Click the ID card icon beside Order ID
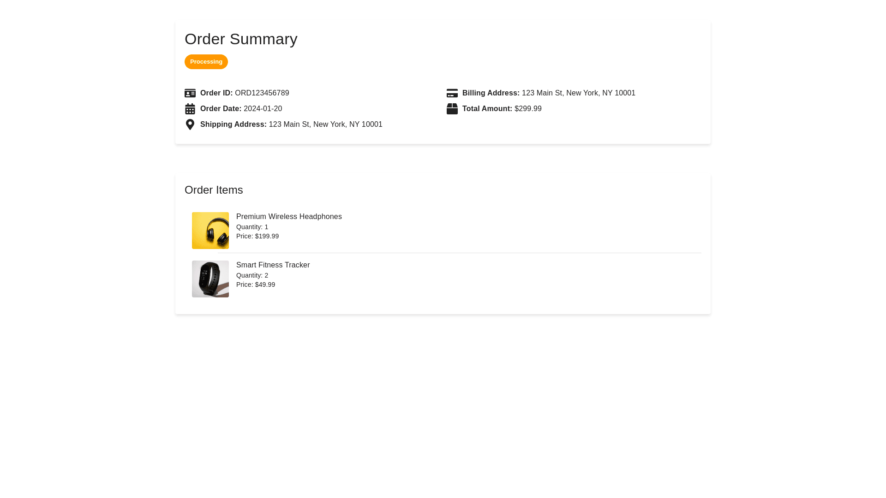 tap(190, 93)
